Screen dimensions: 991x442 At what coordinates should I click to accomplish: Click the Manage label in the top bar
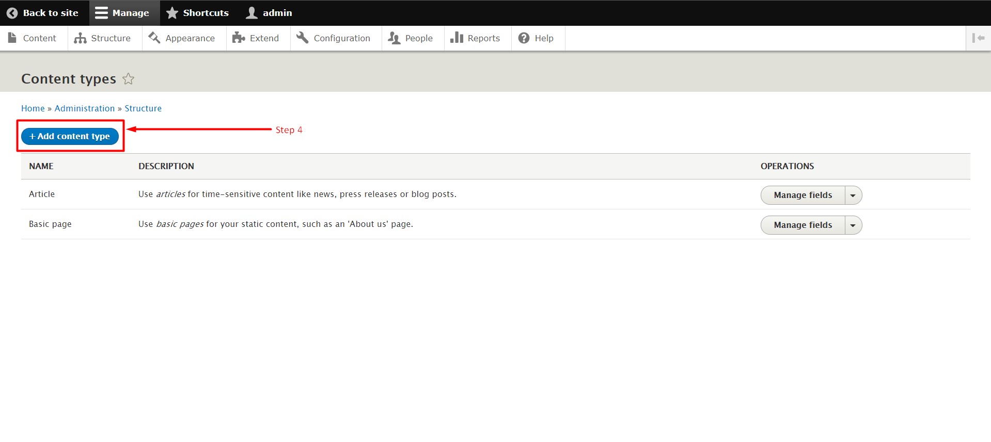click(131, 13)
